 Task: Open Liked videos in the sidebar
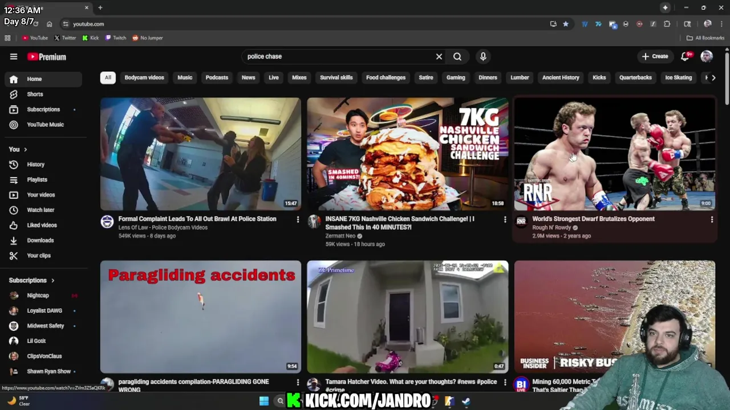click(x=43, y=225)
